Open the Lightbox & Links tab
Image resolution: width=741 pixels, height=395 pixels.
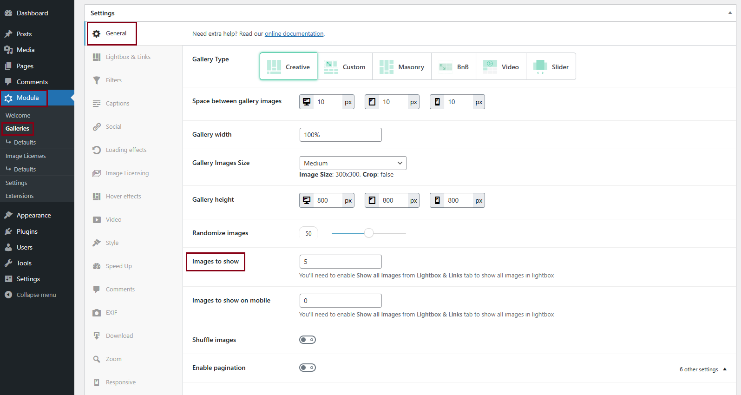(x=128, y=57)
